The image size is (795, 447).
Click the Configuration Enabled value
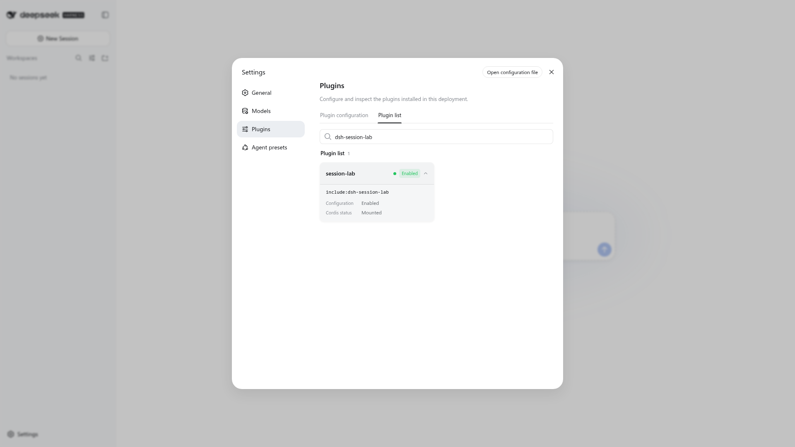(370, 203)
